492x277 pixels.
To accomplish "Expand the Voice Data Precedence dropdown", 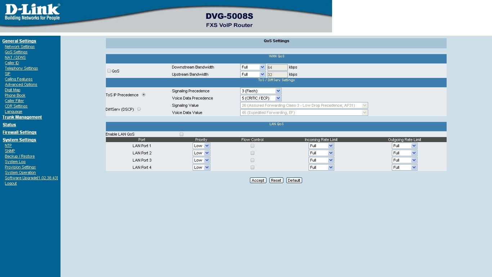I will point(261,98).
